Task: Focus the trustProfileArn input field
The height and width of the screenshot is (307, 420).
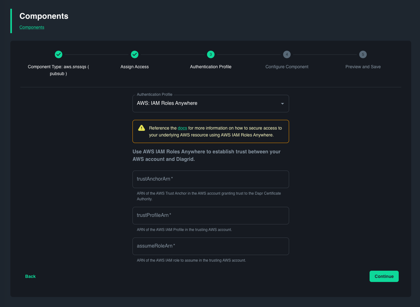Action: [211, 216]
